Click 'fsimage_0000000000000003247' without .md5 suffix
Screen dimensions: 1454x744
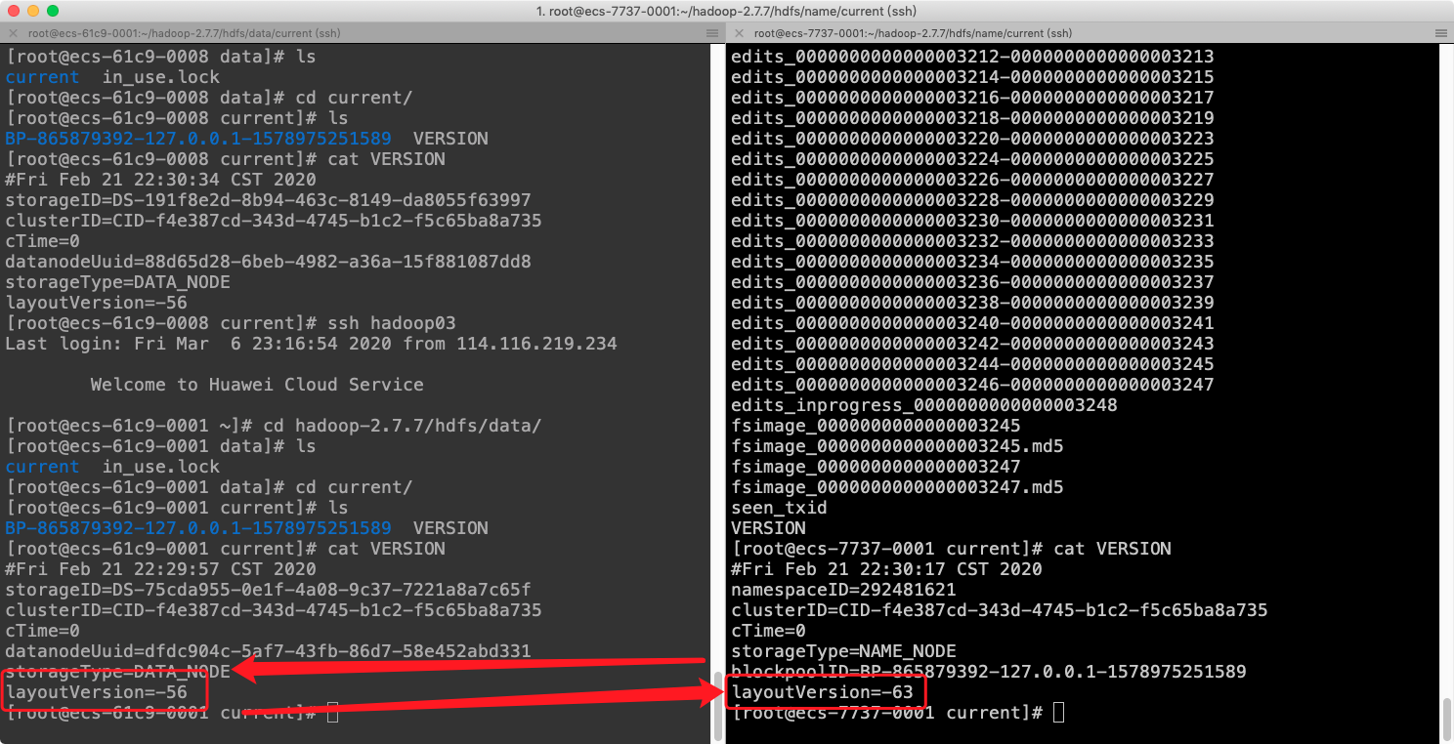point(876,467)
